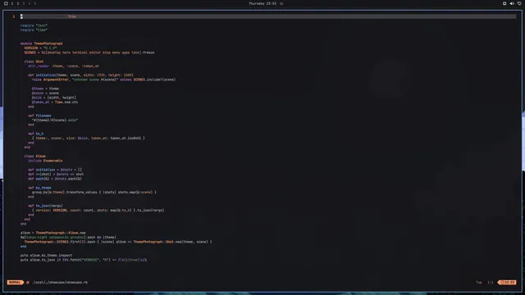
Task: Click the def by_theme line
Action: [39, 188]
